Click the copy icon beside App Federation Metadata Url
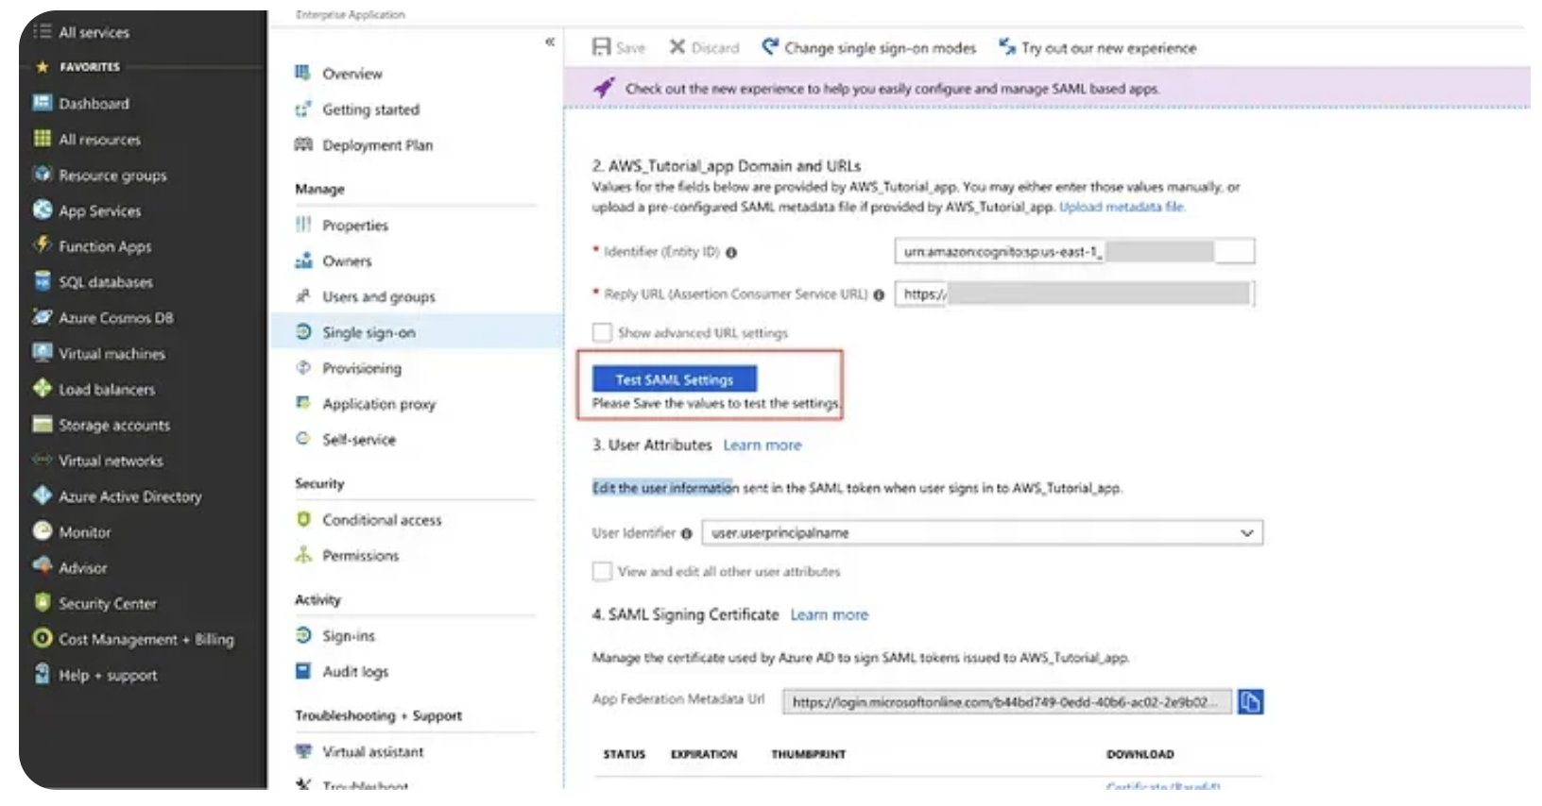The height and width of the screenshot is (806, 1542). click(1250, 702)
